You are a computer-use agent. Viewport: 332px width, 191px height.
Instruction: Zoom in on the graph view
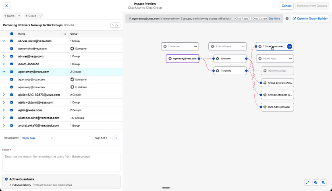[323, 183]
